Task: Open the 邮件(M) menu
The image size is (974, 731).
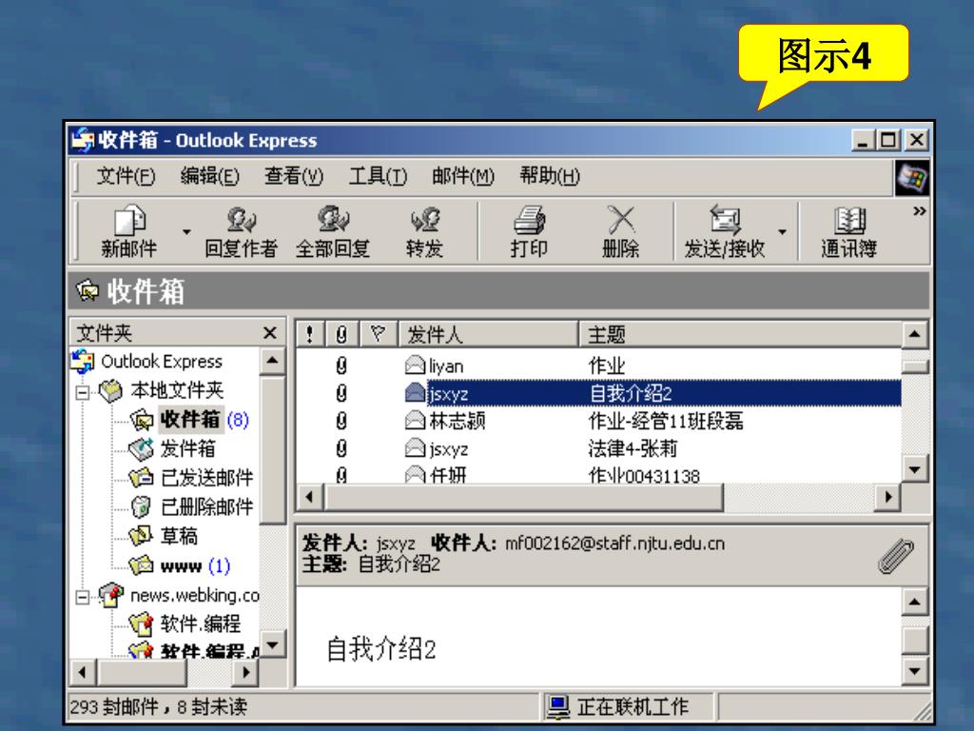Action: 463,176
